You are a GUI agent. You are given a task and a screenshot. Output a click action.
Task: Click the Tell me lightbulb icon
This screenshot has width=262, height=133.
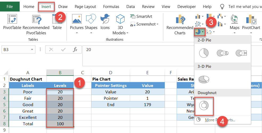(222, 6)
